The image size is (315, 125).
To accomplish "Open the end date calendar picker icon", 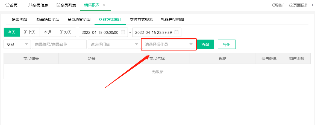I will pos(176,32).
